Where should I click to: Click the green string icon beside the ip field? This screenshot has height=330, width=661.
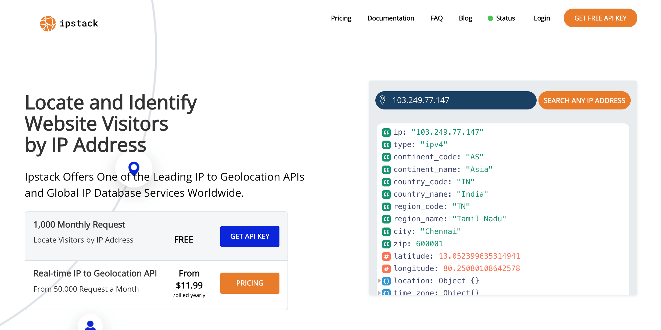tap(386, 132)
